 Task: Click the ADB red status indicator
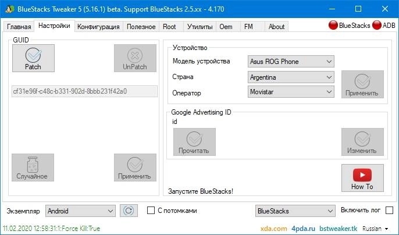(377, 25)
